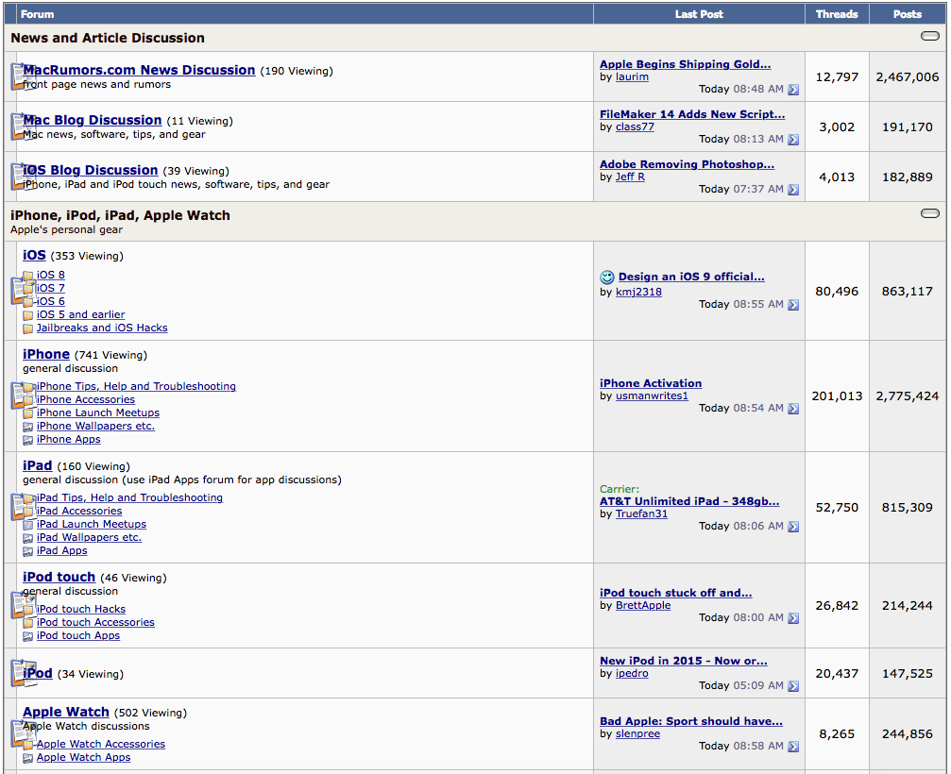Click the icon beside iPhone Wallpapers etc.
The image size is (951, 774).
pyautogui.click(x=28, y=427)
